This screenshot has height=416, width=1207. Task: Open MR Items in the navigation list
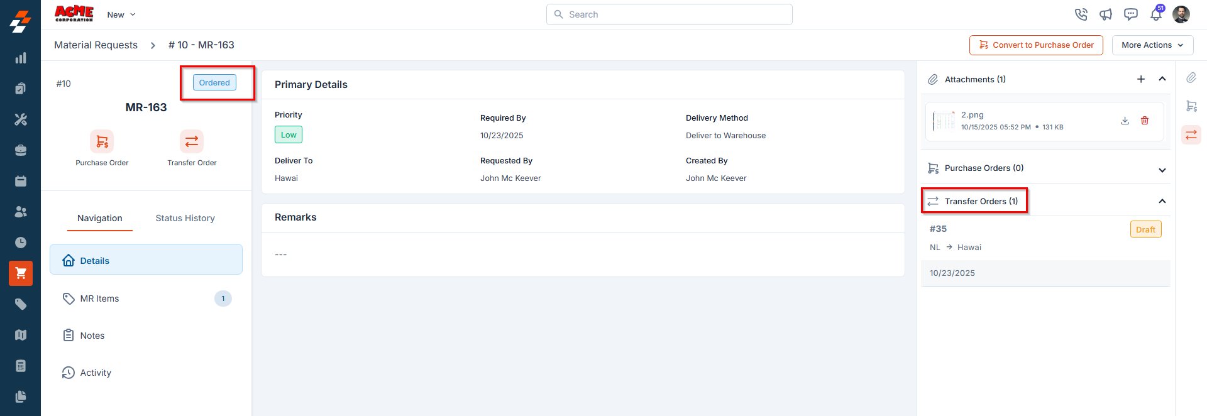[x=146, y=298]
